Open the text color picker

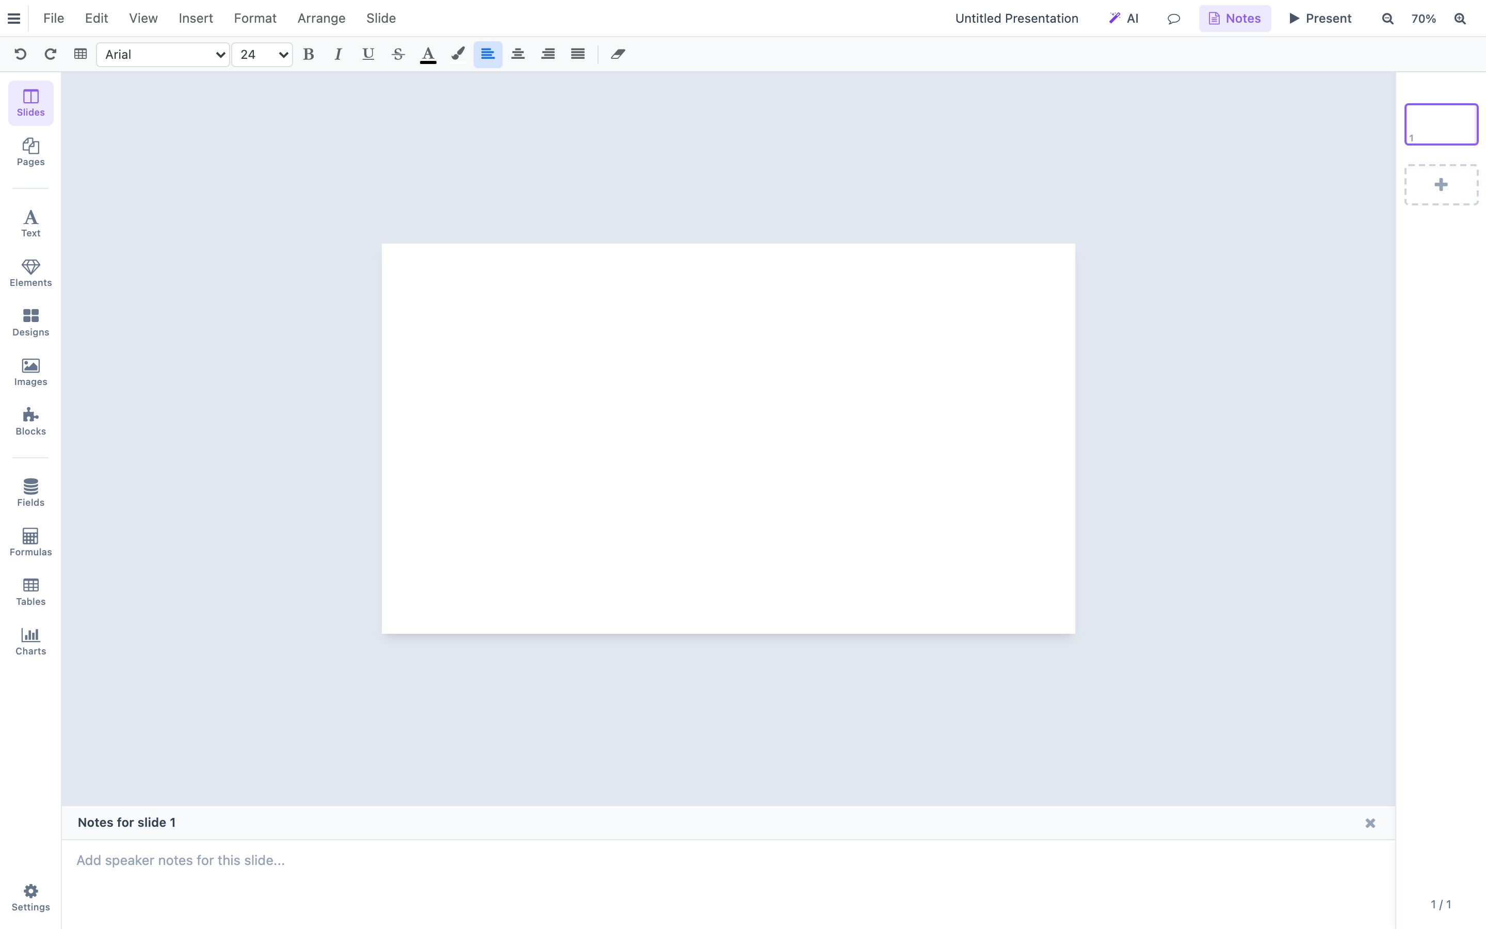pos(428,54)
